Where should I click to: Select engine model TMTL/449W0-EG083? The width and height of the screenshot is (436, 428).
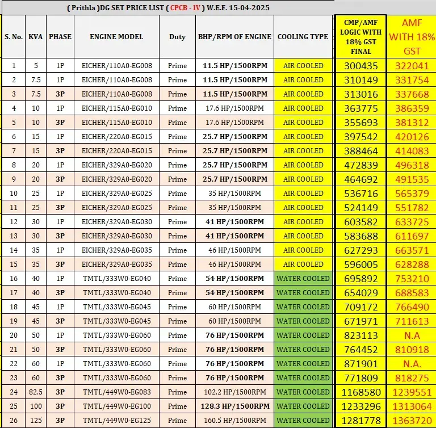coord(117,392)
